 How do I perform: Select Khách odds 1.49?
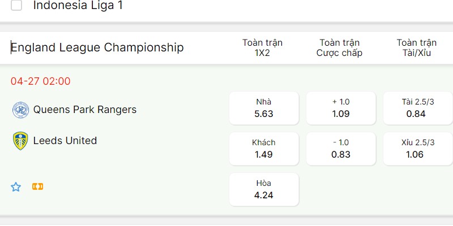(264, 149)
